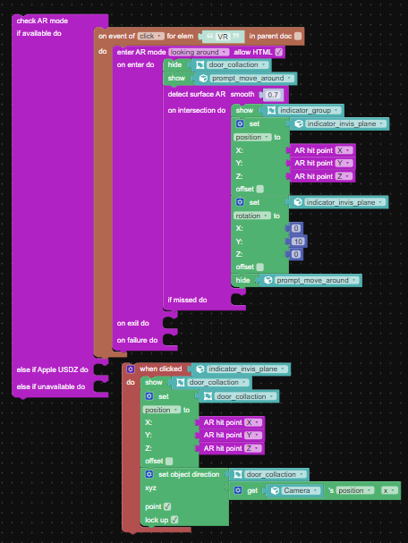This screenshot has width=408, height=543.
Task: Click gear icon on set rotation block
Action: click(x=240, y=202)
